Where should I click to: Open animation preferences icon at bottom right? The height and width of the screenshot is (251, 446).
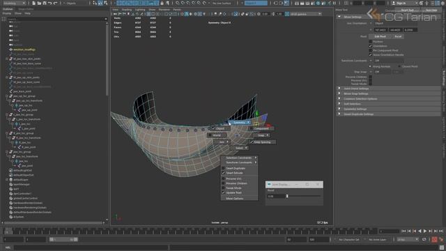[441, 240]
